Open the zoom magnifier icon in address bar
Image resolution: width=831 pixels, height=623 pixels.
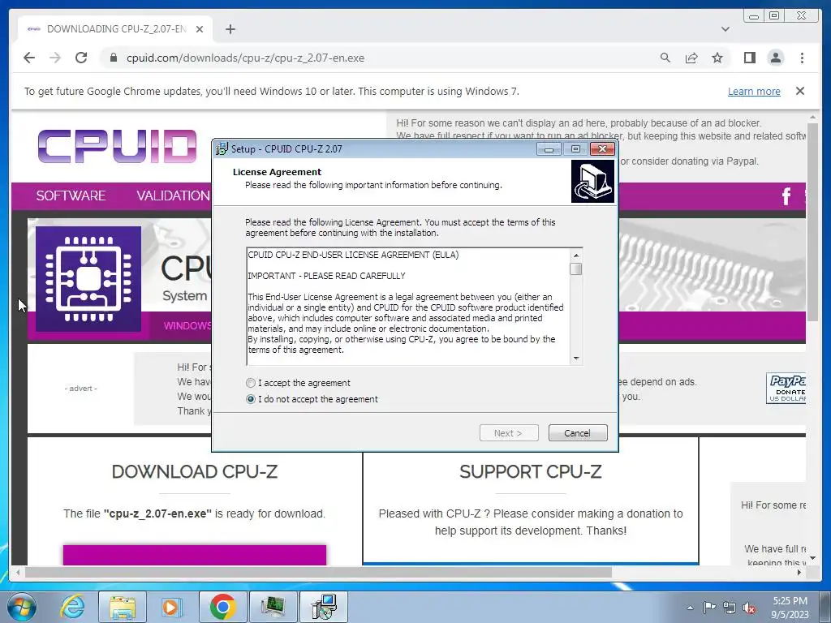click(x=665, y=58)
